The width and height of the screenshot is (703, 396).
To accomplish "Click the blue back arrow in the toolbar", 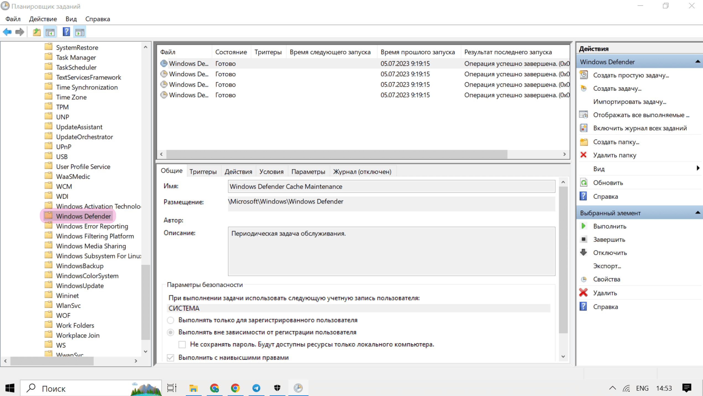I will tap(7, 32).
